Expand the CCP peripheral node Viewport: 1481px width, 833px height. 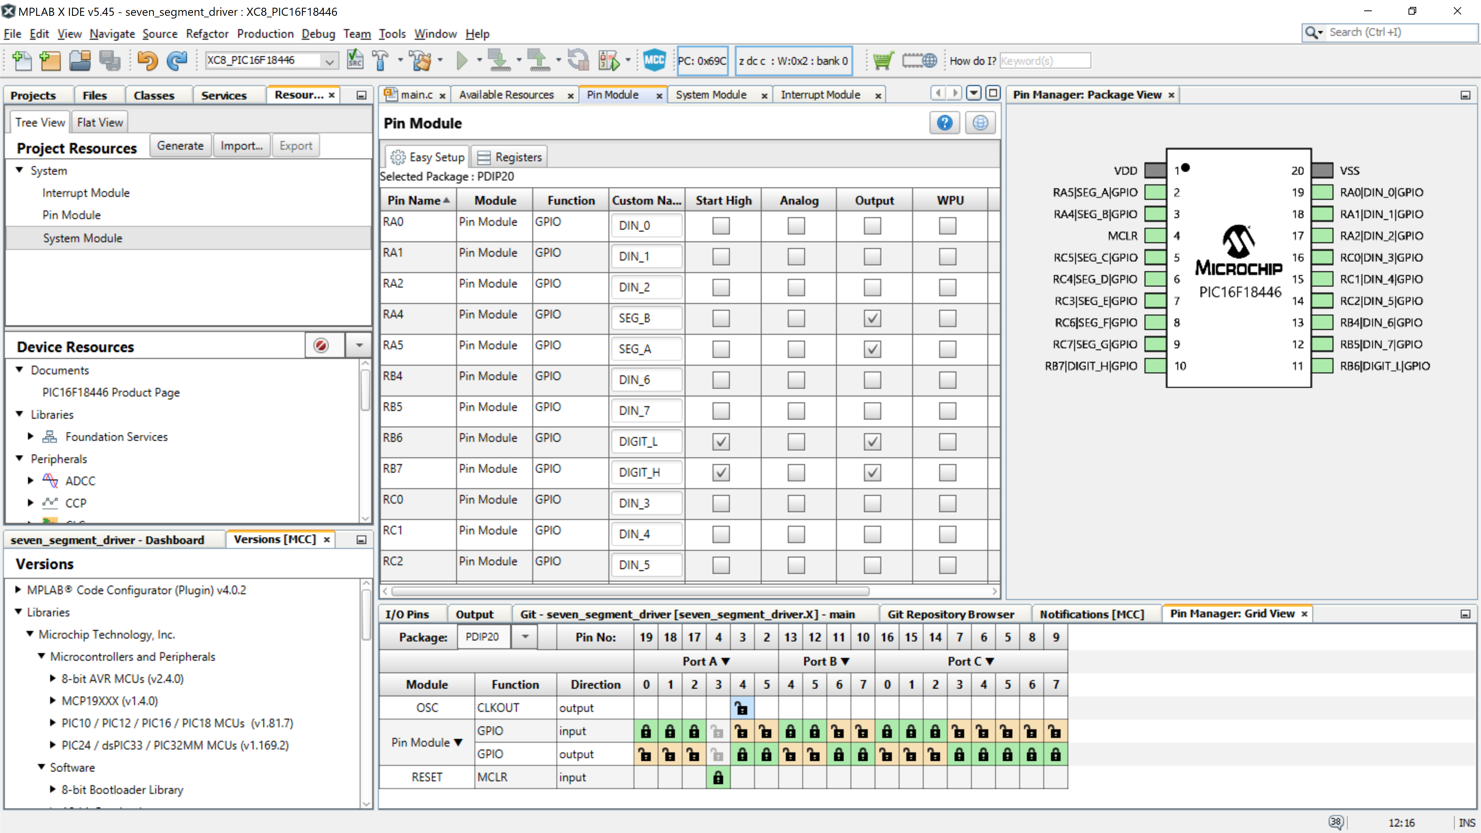[x=31, y=502]
